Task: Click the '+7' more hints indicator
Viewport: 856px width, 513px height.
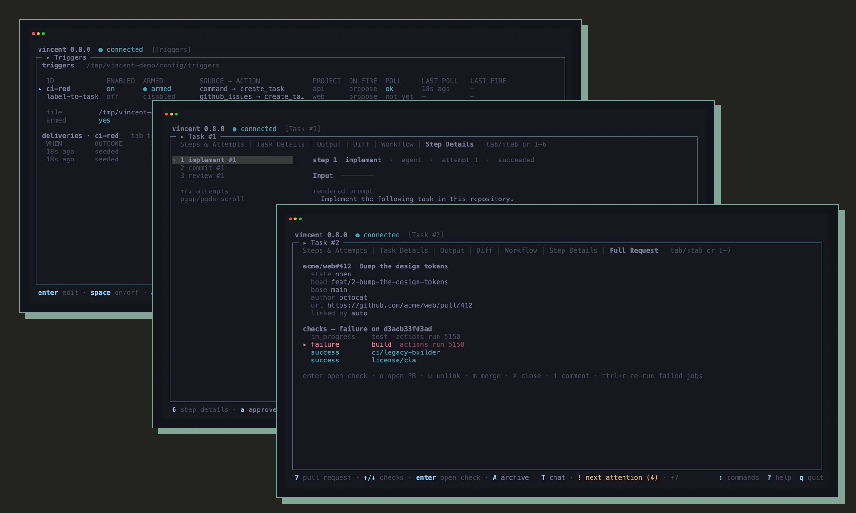Action: pos(674,477)
